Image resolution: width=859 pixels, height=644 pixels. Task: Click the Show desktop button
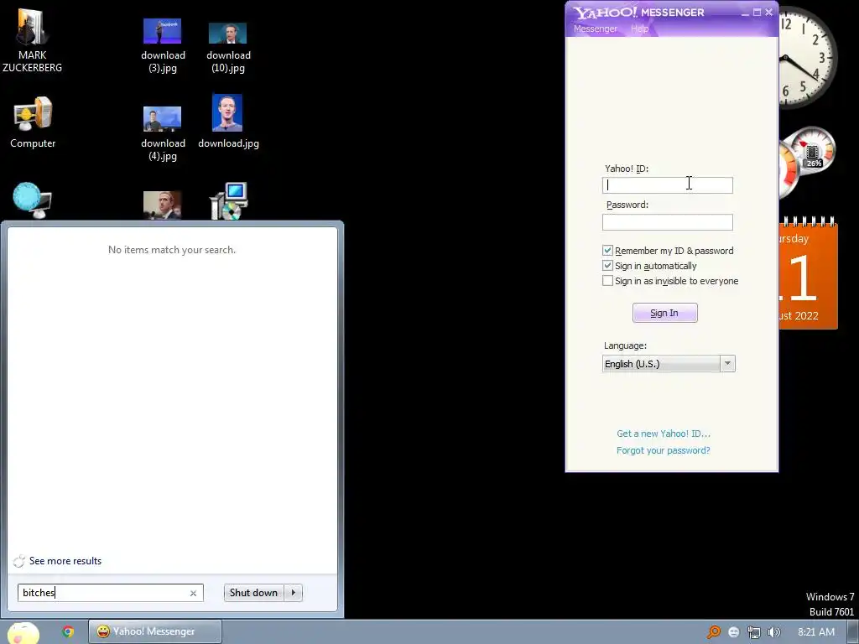pos(853,632)
